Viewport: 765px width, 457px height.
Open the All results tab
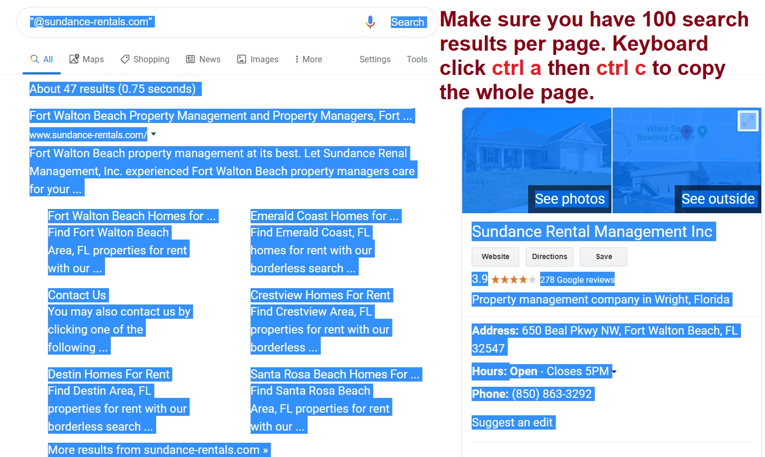point(42,59)
